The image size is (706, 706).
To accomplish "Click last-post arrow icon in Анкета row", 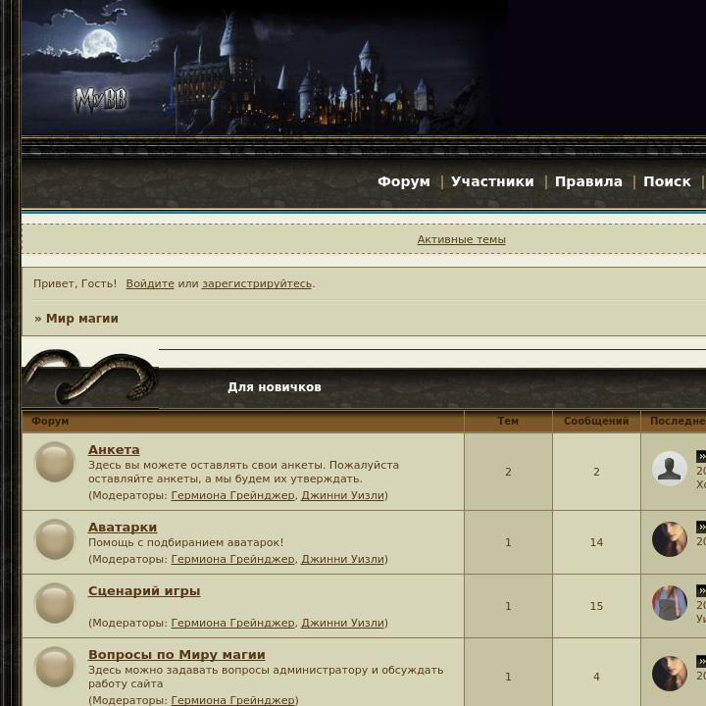I will tap(701, 456).
